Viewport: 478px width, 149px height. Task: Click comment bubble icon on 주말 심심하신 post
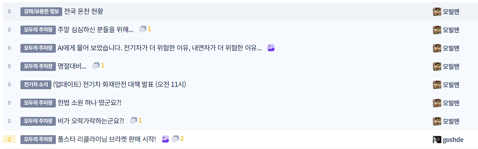coord(142,29)
